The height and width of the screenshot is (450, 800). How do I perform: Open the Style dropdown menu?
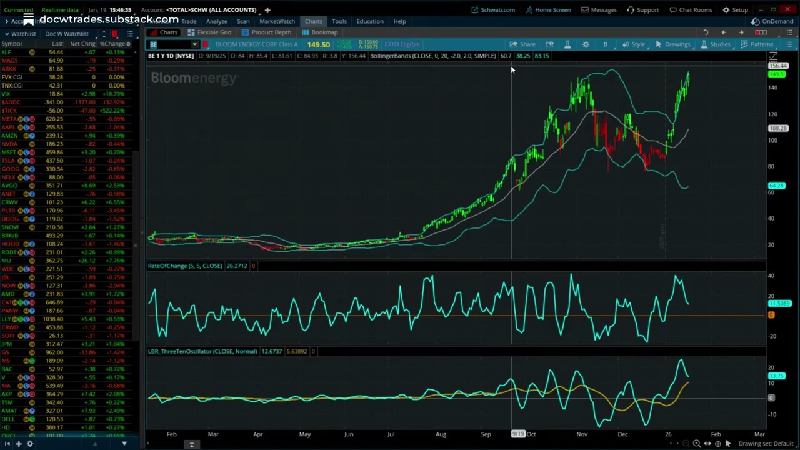click(x=633, y=44)
